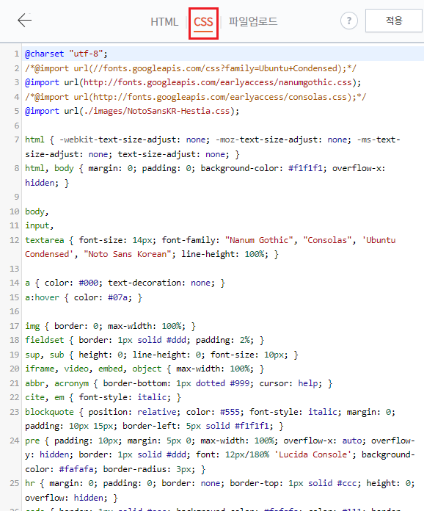This screenshot has width=424, height=511.
Task: Go back using the left arrow icon
Action: pyautogui.click(x=24, y=21)
